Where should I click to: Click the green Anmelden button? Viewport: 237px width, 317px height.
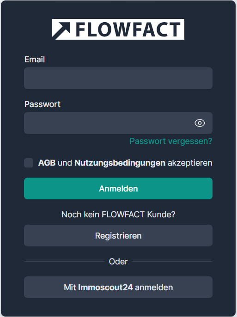[x=118, y=188]
